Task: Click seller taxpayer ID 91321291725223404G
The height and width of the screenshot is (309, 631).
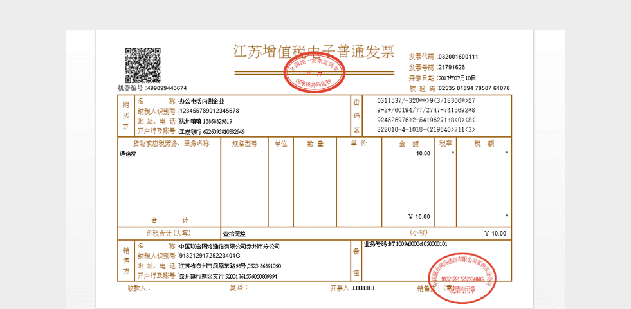Action: 209,256
